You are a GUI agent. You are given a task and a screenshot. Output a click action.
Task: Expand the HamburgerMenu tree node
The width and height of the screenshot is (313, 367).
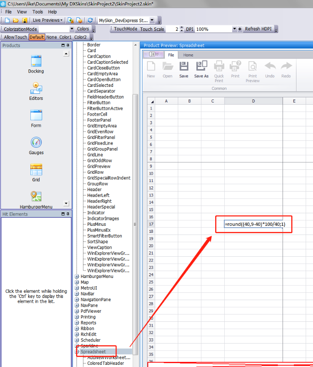point(77,276)
